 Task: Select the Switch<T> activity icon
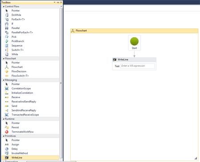pyautogui.click(x=7, y=50)
